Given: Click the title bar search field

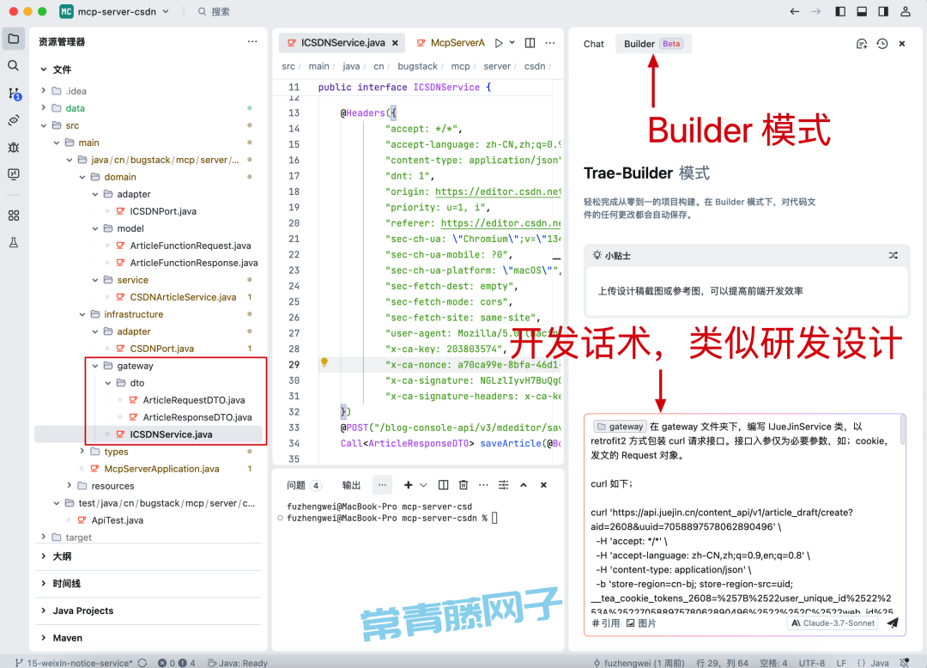Looking at the screenshot, I should [x=221, y=12].
